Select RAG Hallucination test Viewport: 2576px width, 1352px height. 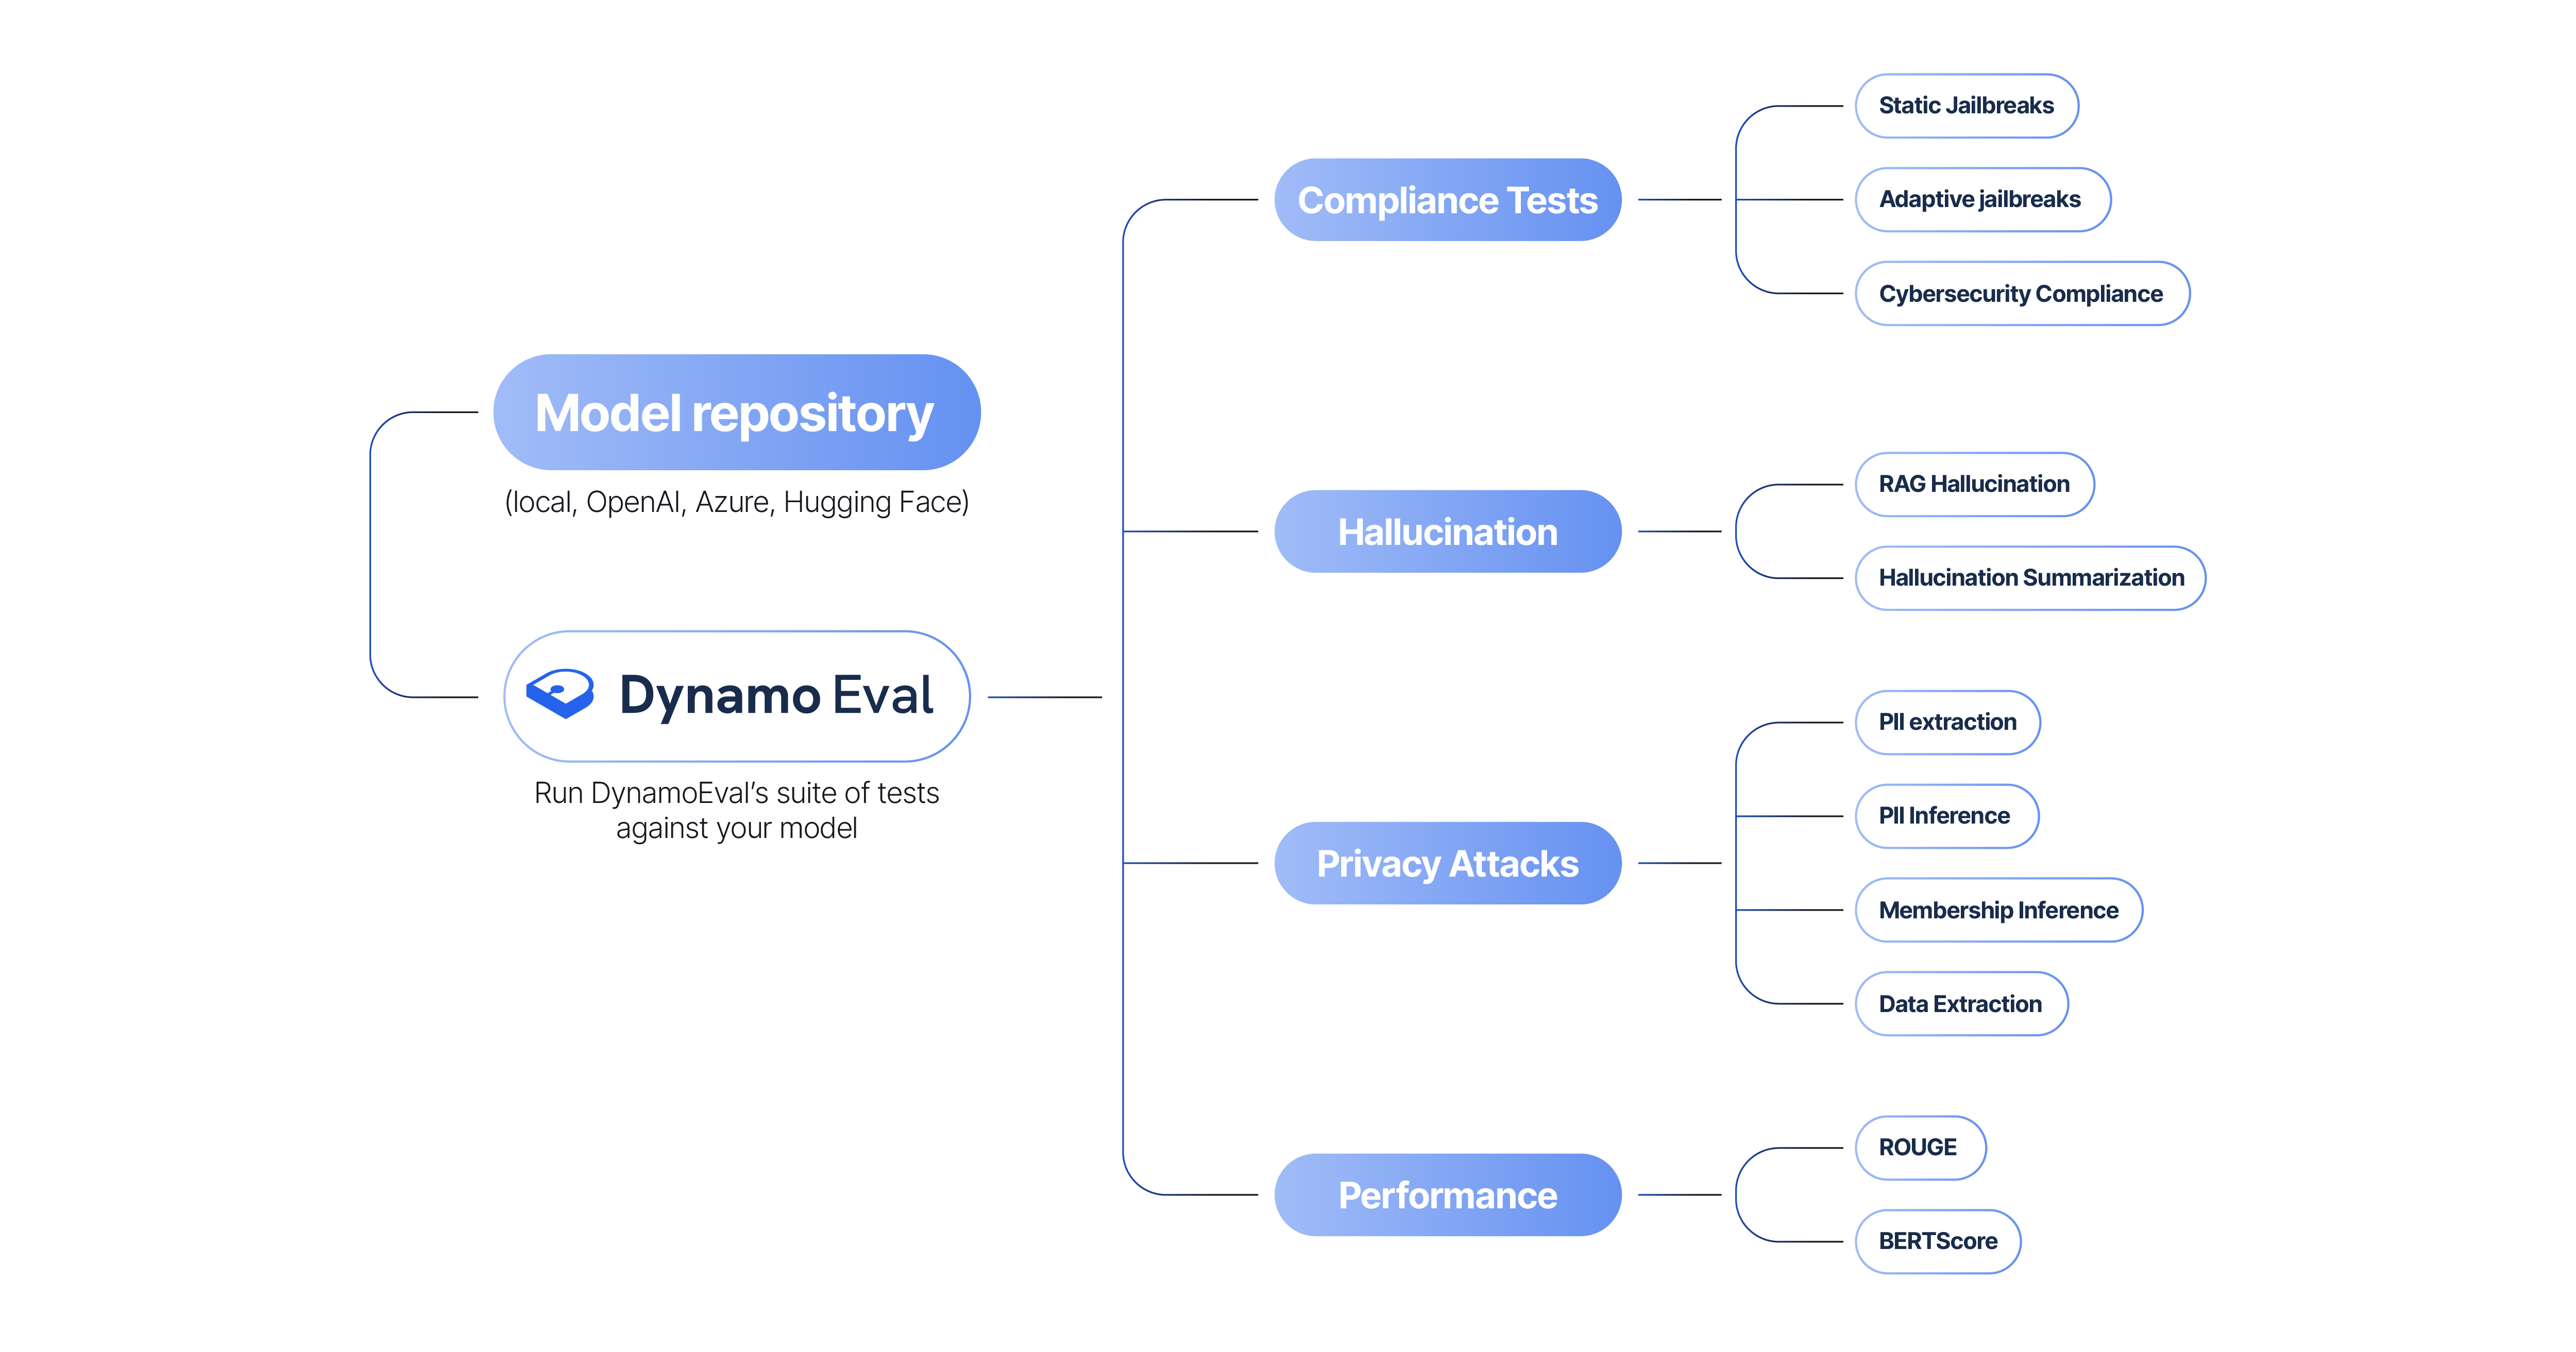tap(1974, 484)
